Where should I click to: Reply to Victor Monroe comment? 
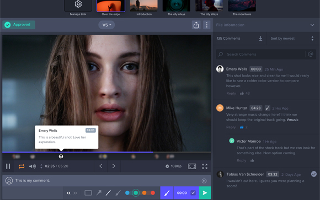[x=242, y=160]
